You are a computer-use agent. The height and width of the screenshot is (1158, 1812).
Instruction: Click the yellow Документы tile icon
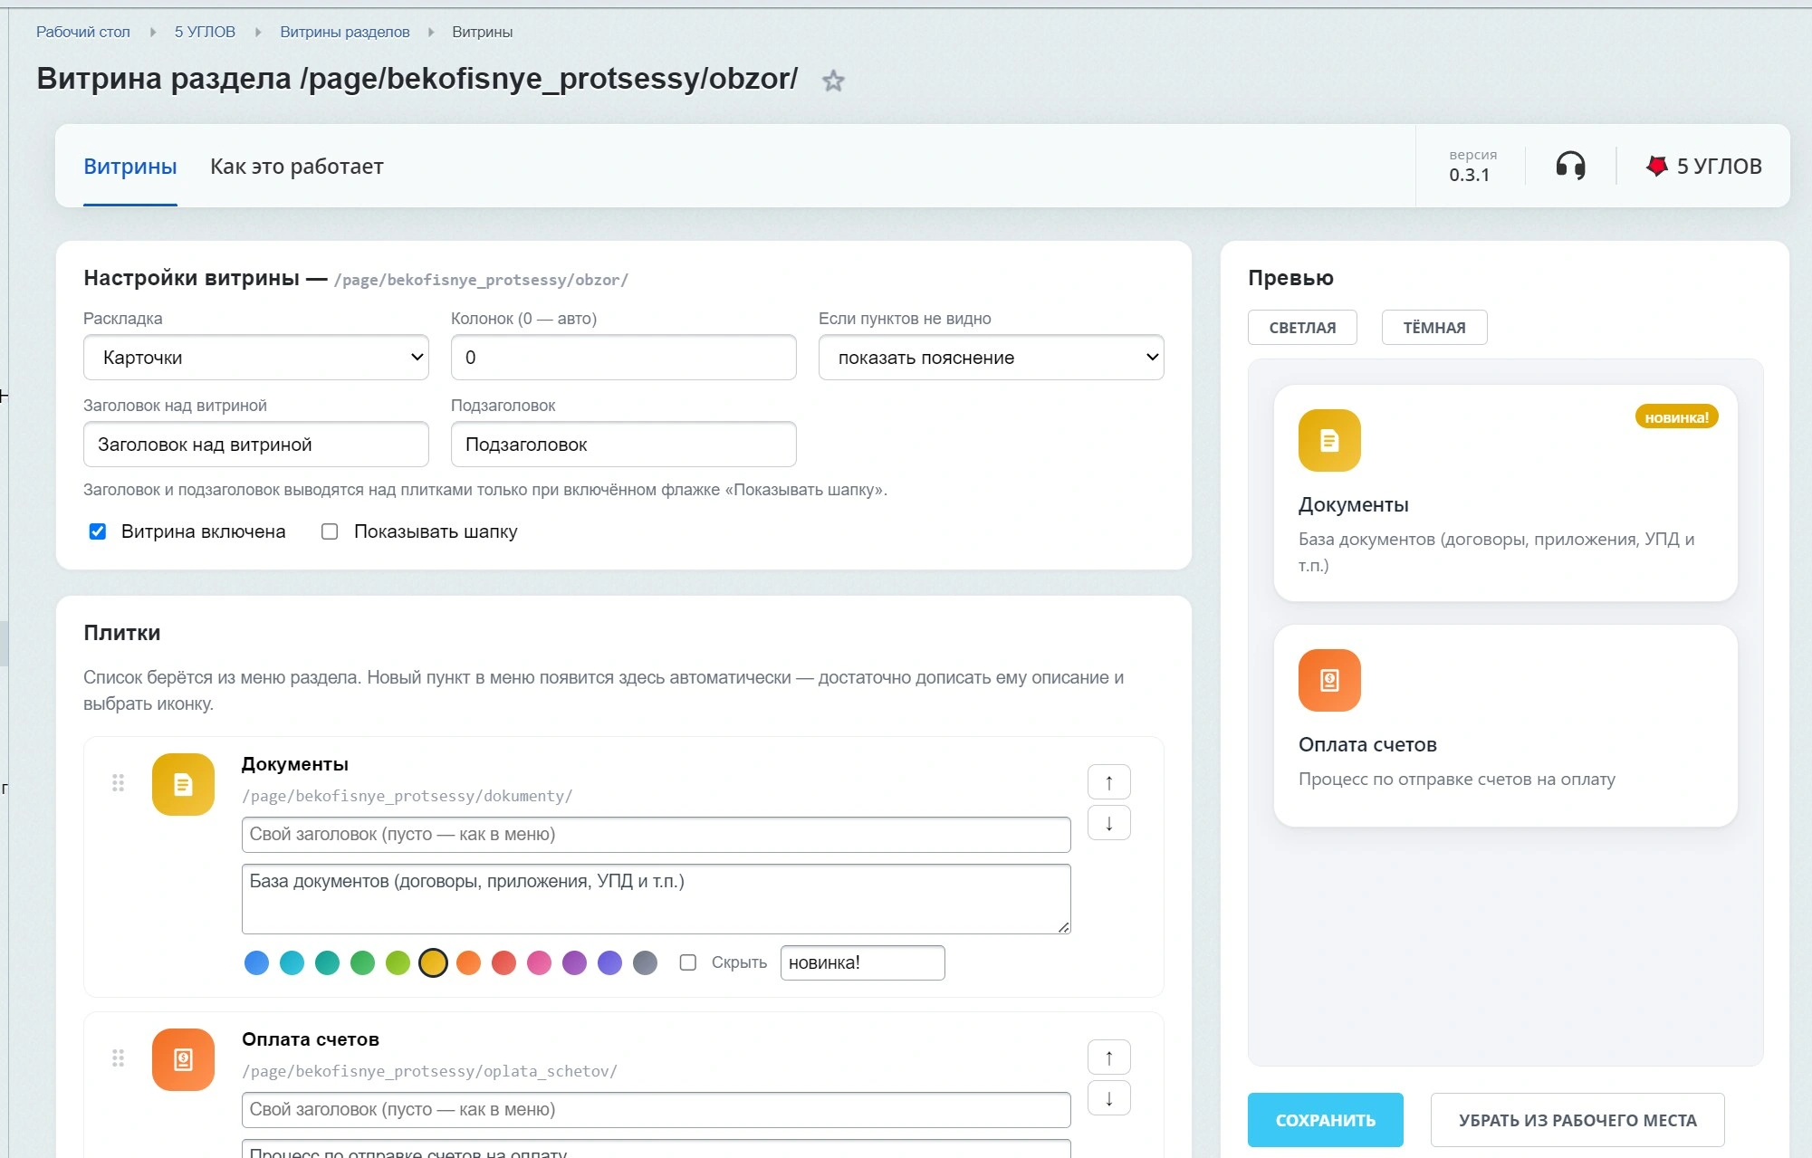click(x=183, y=784)
